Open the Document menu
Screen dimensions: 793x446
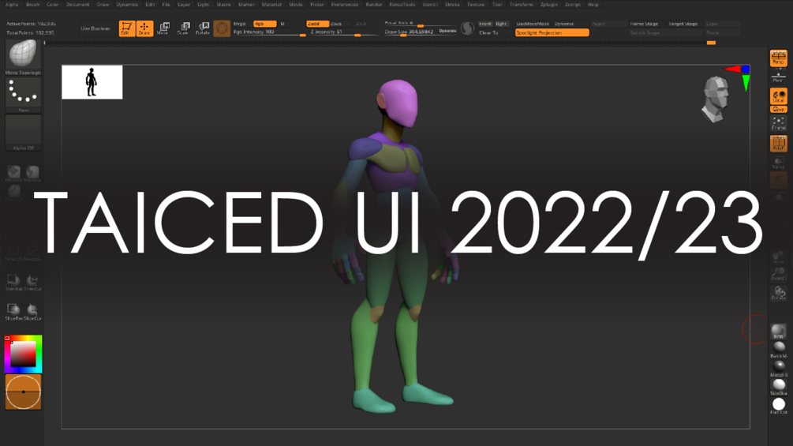[x=78, y=5]
